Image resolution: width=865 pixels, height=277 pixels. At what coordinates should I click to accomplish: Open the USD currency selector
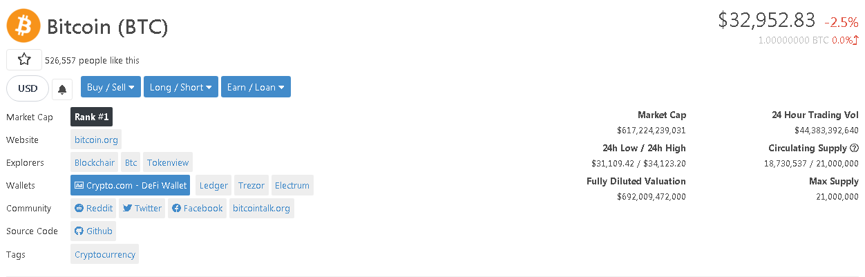(28, 88)
